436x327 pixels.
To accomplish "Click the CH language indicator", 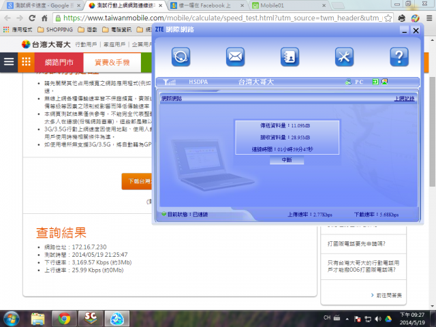I will click(327, 317).
